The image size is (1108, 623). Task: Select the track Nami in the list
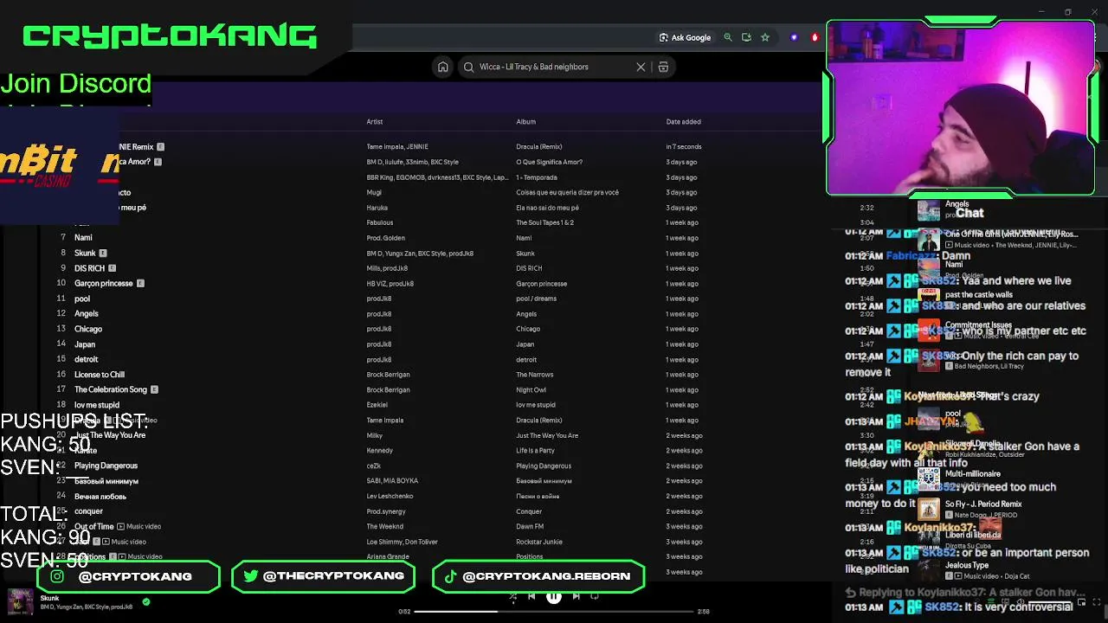[83, 238]
